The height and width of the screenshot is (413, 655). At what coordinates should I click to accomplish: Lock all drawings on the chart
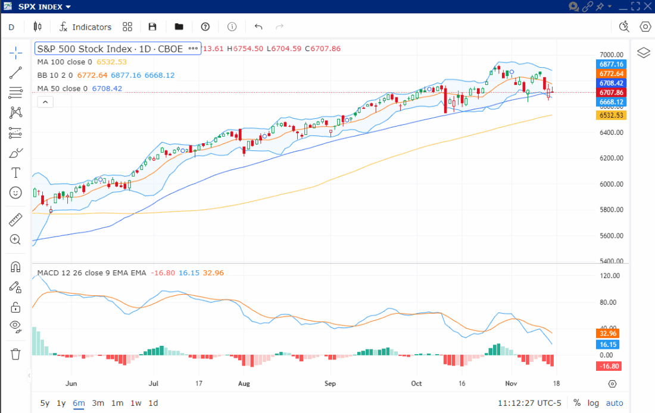(15, 307)
